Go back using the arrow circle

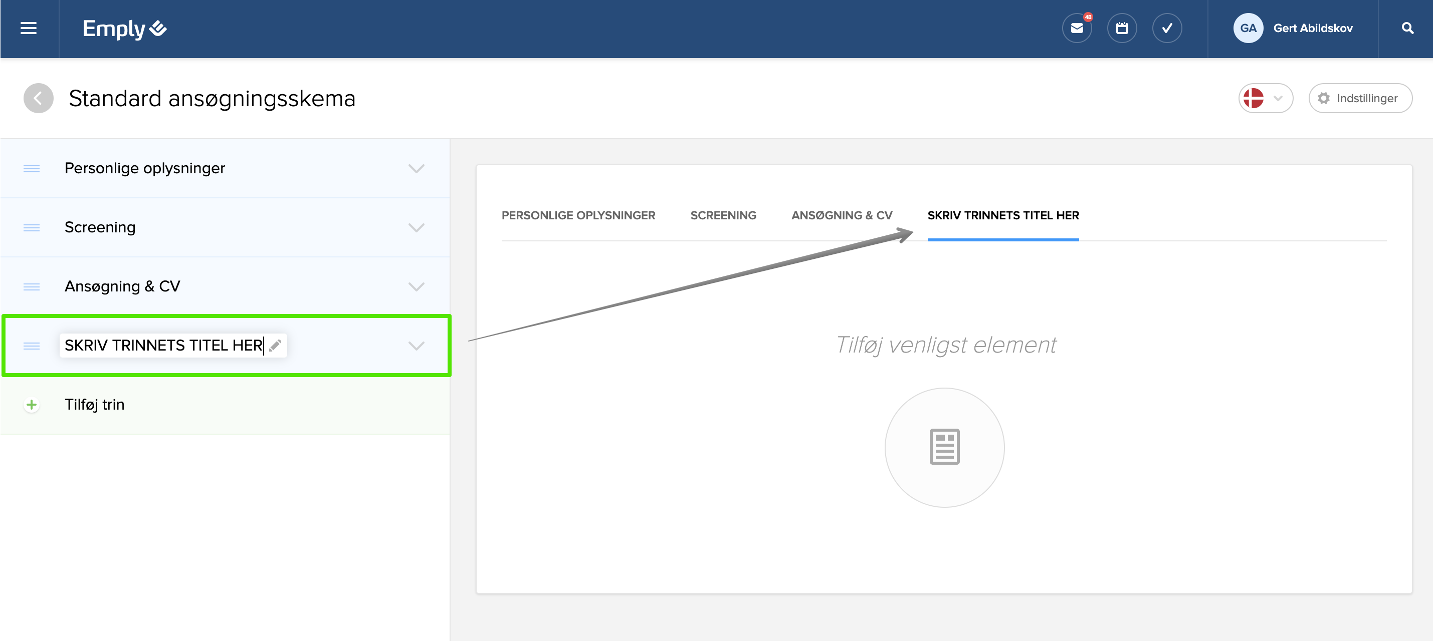pos(38,98)
